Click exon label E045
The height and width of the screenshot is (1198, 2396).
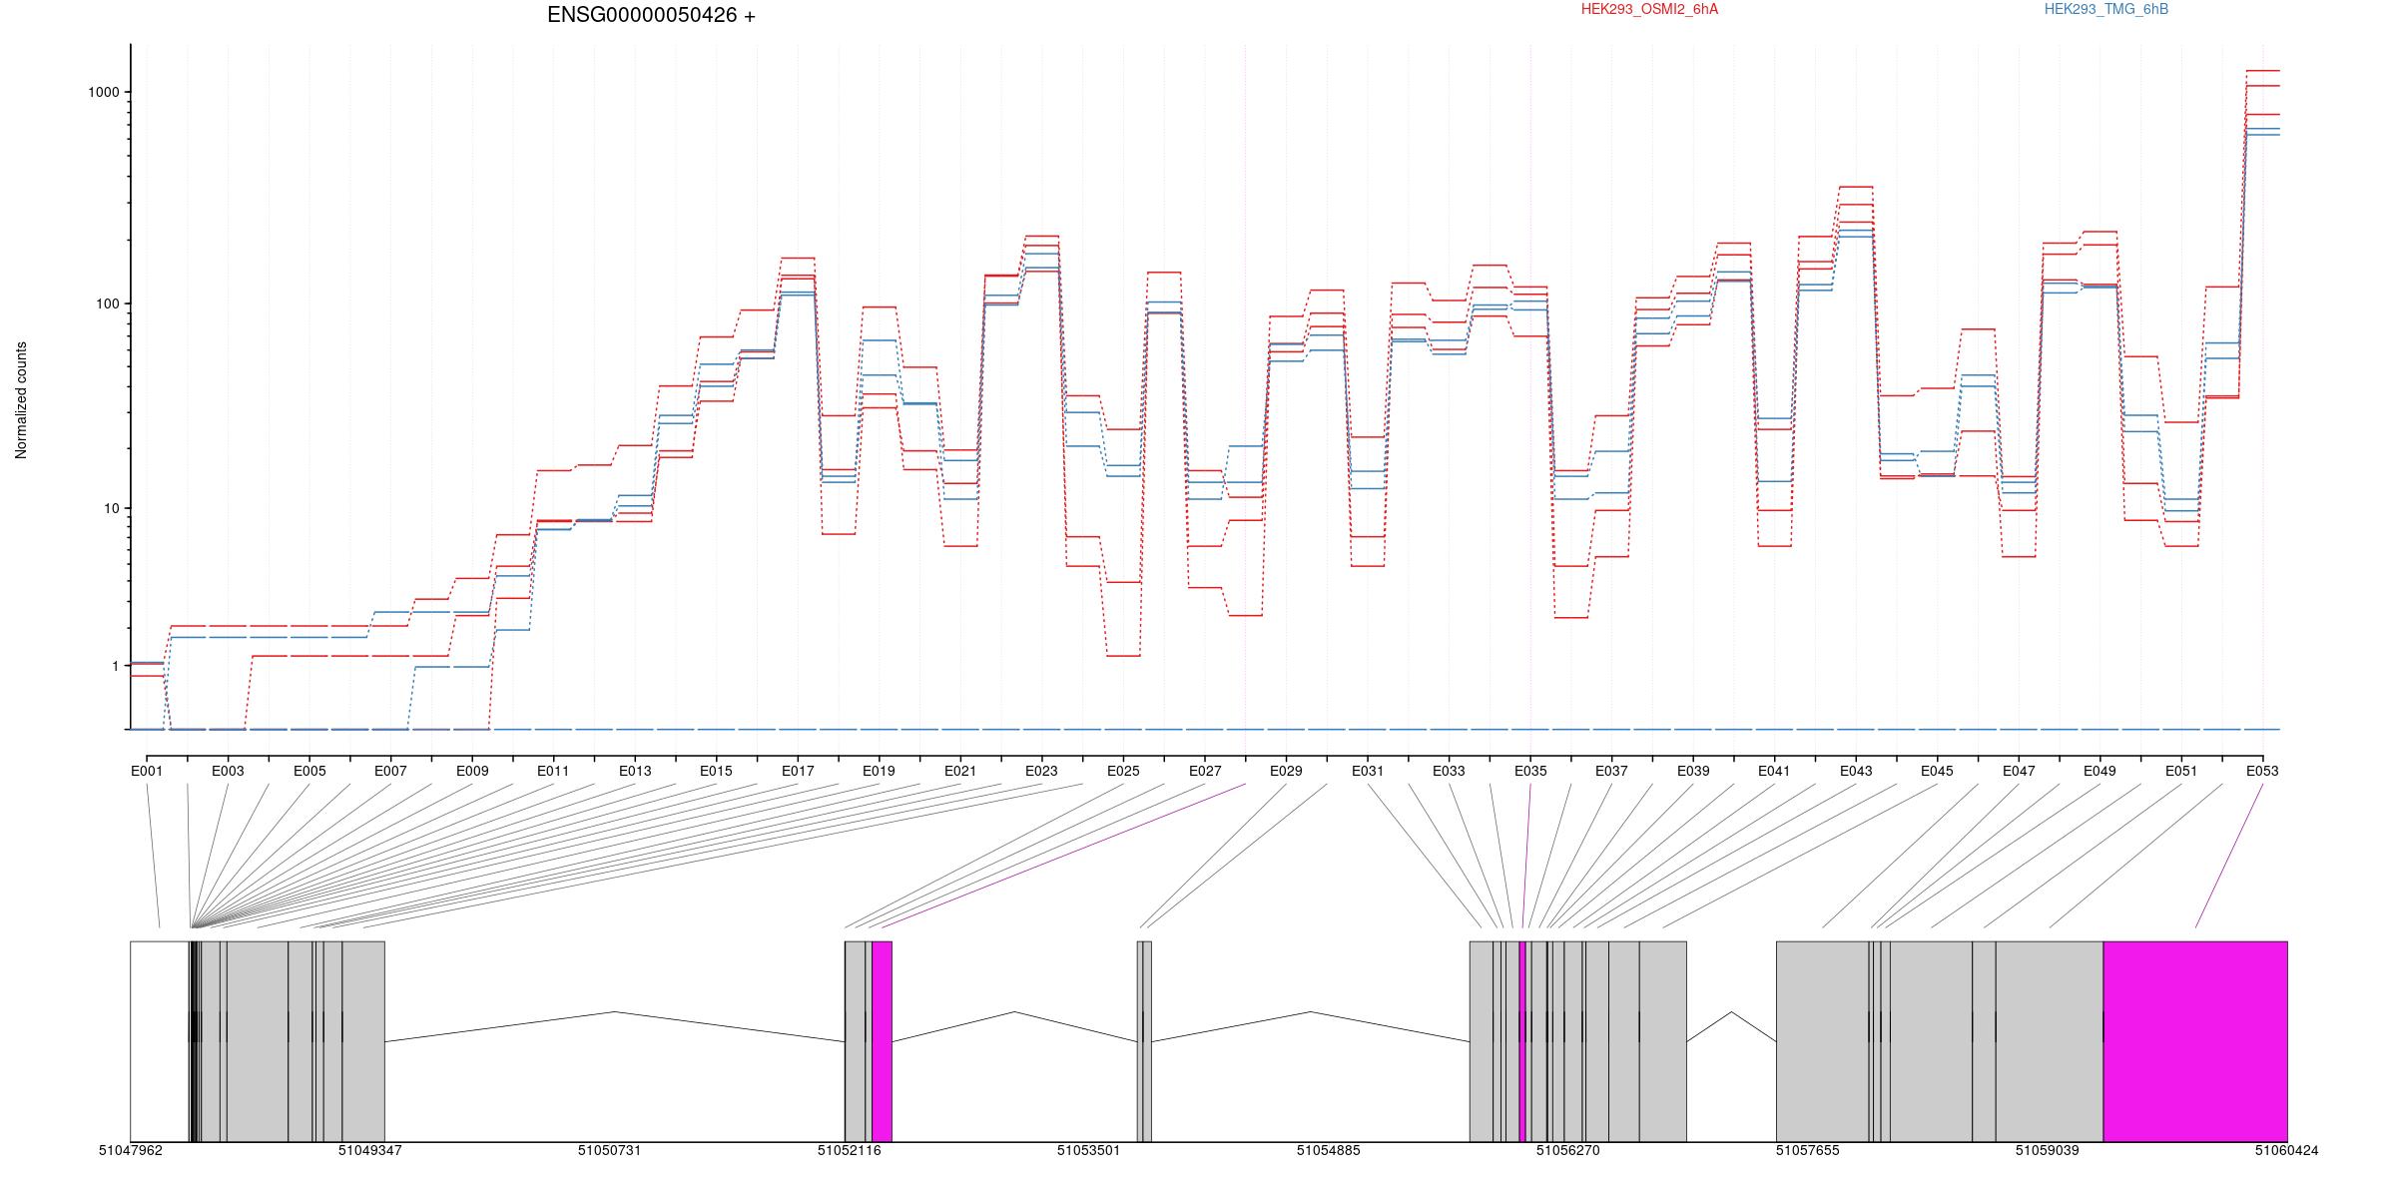pyautogui.click(x=1937, y=771)
